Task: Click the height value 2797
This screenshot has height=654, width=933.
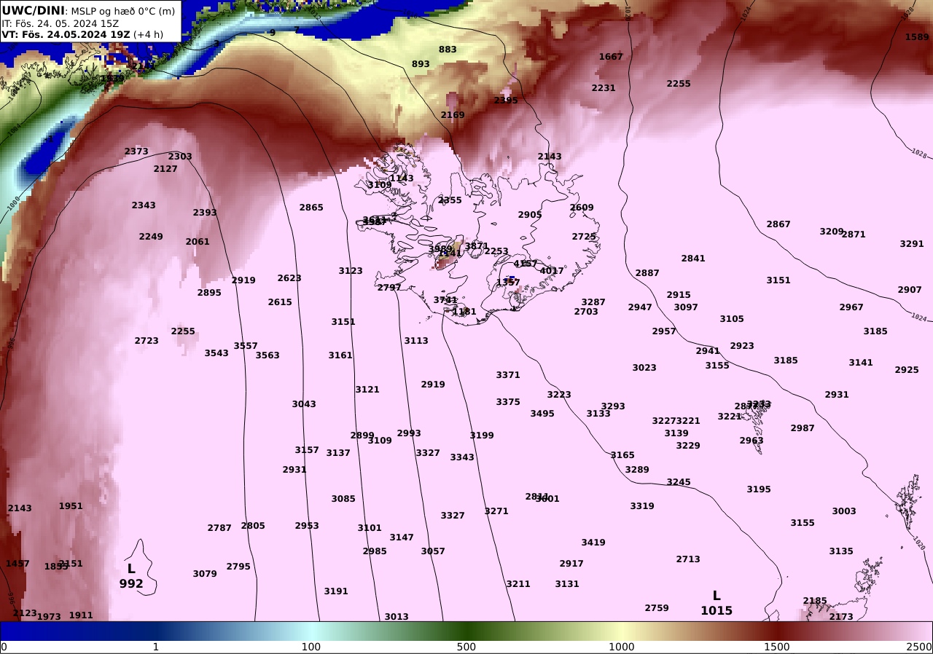Action: point(389,288)
